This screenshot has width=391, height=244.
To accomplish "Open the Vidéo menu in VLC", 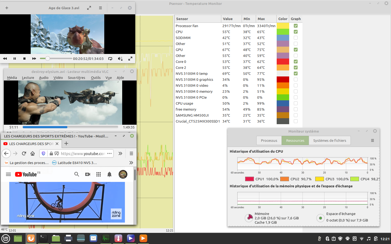I will point(58,78).
